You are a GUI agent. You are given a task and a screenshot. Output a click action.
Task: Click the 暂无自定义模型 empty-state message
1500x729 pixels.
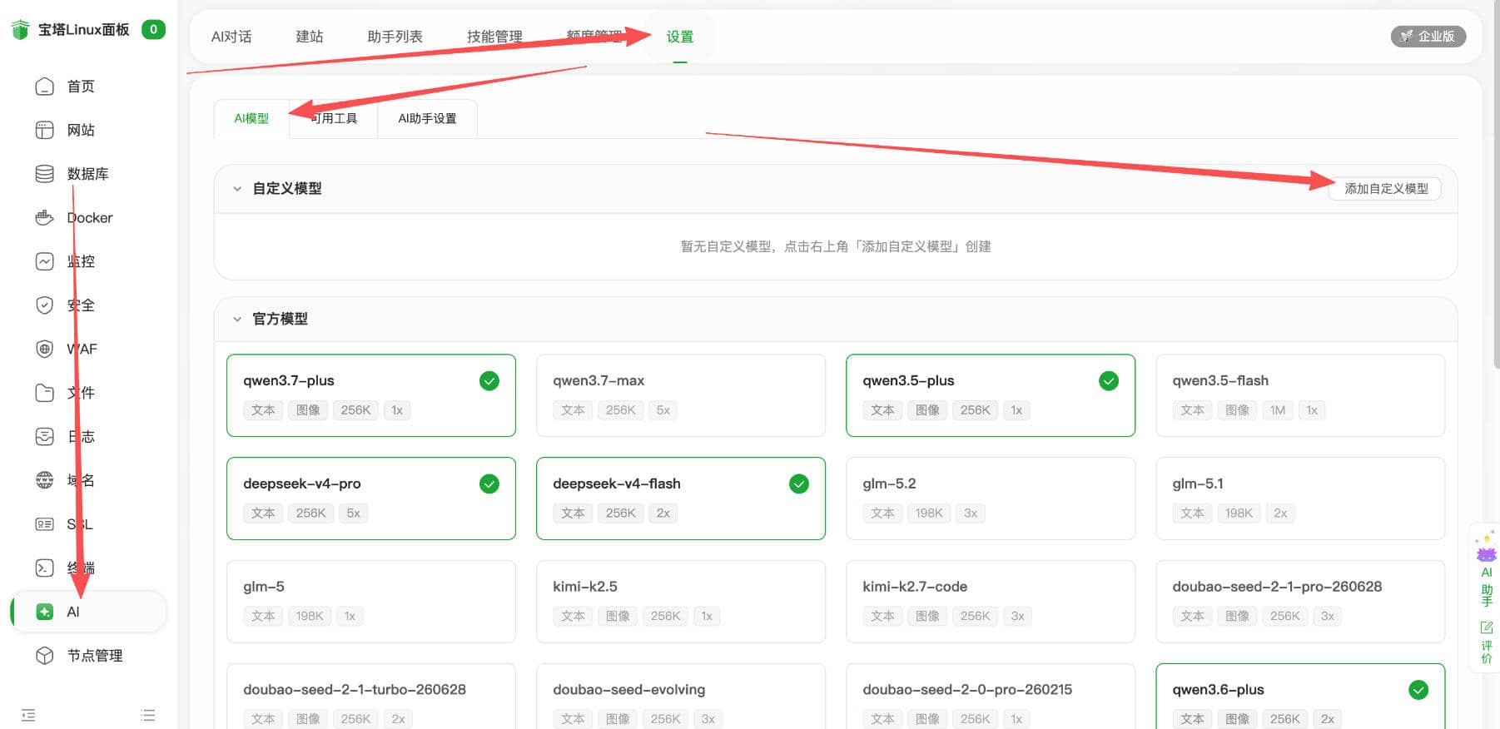[836, 247]
